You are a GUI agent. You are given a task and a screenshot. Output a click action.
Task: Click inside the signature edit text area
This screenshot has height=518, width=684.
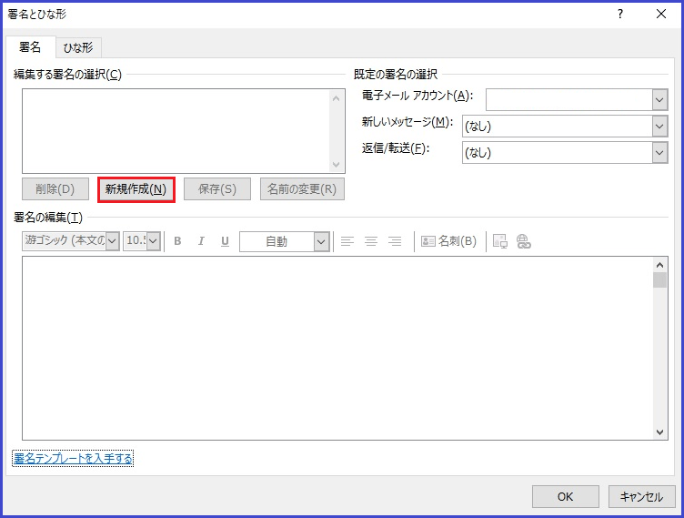337,348
